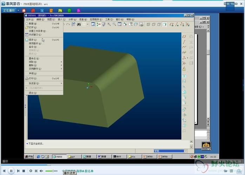This screenshot has height=175, width=245.
Task: Open the fullscreen toggle icon in player
Action: [36, 171]
